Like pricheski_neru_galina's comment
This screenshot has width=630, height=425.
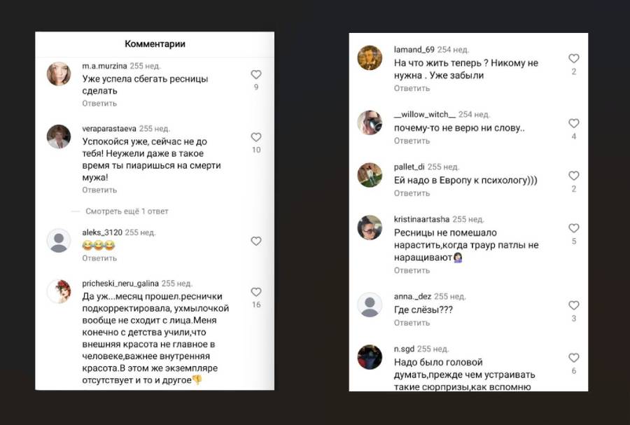(x=256, y=292)
